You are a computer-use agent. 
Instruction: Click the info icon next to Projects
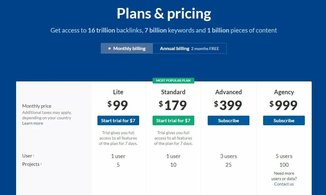coord(41,164)
